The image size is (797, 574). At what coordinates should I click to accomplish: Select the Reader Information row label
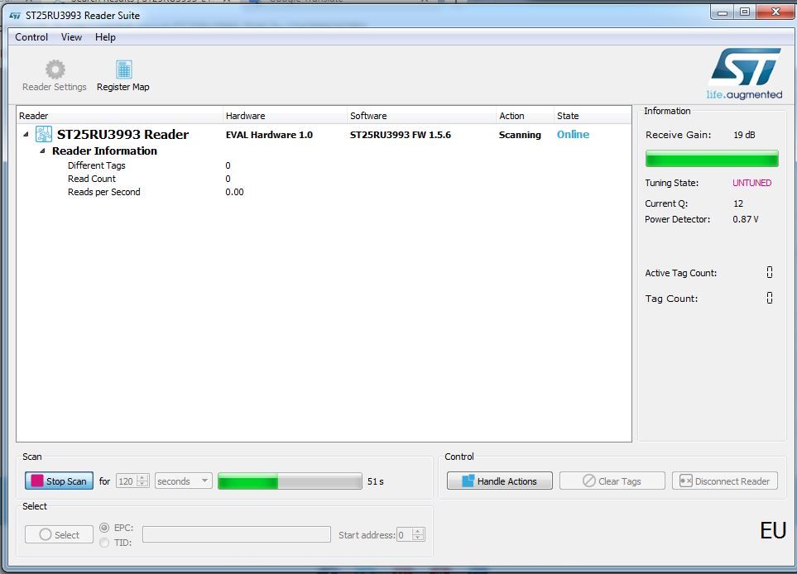coord(104,151)
